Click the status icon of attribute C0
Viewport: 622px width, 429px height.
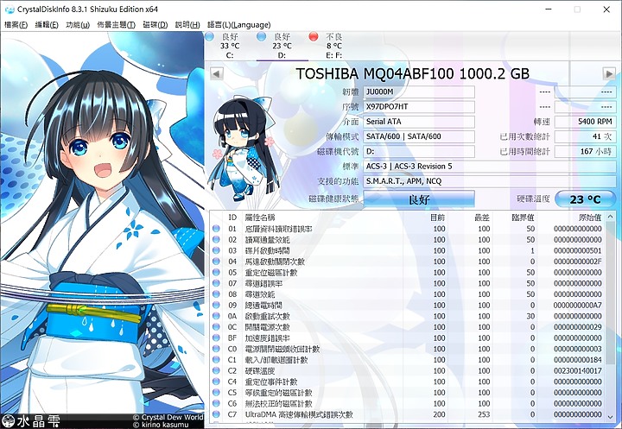[216, 349]
